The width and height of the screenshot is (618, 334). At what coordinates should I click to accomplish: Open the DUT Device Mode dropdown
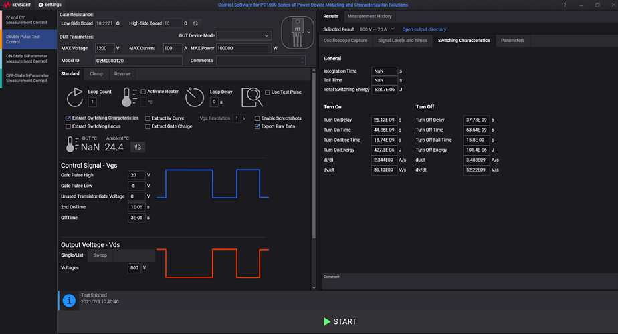pos(243,35)
